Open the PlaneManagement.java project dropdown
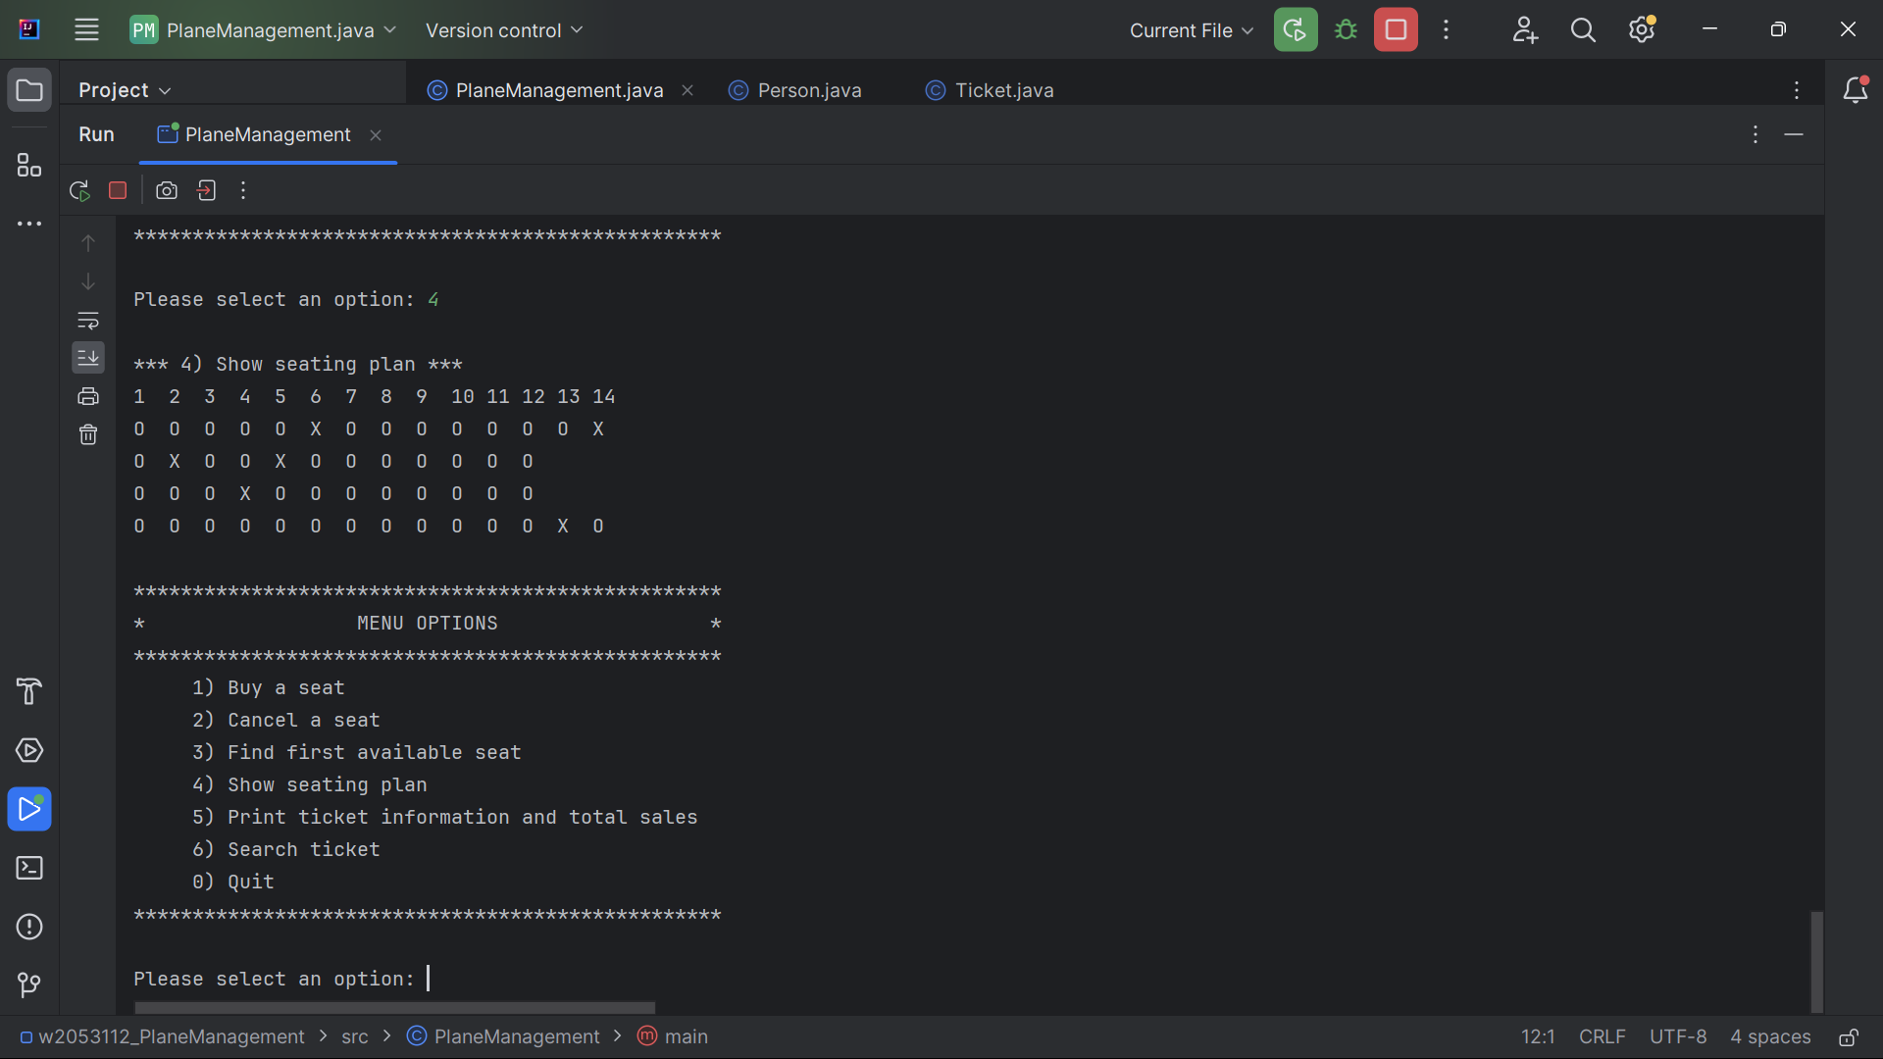This screenshot has width=1883, height=1059. [263, 30]
